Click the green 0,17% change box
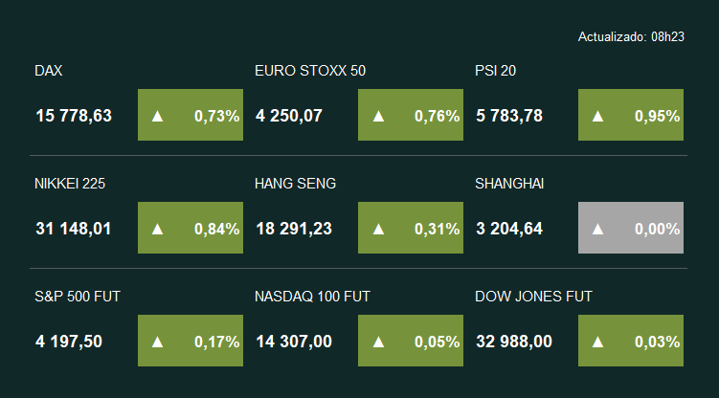719x398 pixels. [x=191, y=341]
